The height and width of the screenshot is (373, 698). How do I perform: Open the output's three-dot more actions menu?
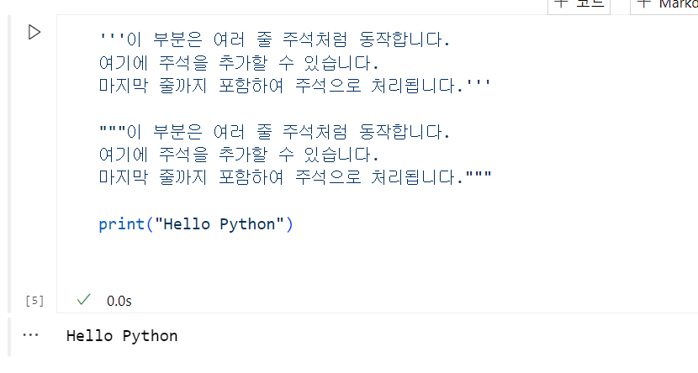30,334
